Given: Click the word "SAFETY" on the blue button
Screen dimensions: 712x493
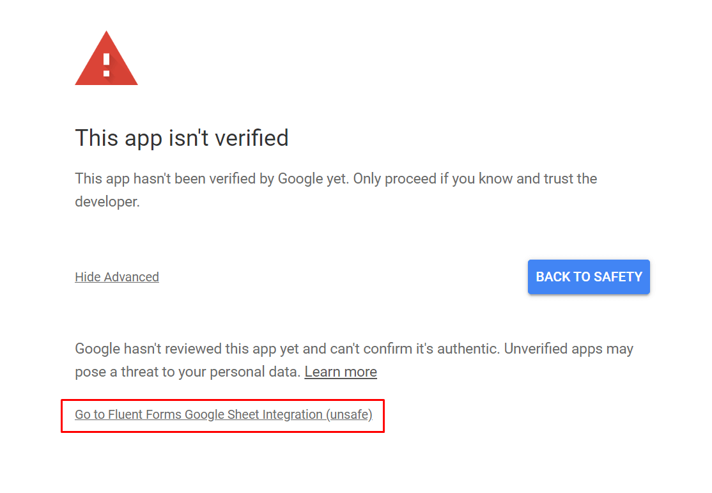Looking at the screenshot, I should pos(617,277).
